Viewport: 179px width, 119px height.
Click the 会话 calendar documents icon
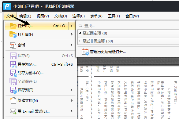13,45
